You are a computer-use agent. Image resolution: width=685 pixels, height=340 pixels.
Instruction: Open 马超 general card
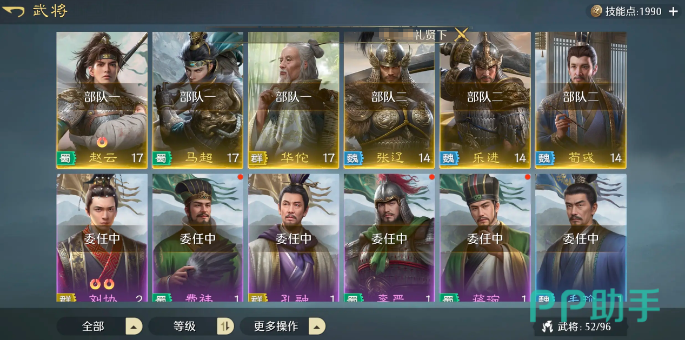[x=198, y=100]
